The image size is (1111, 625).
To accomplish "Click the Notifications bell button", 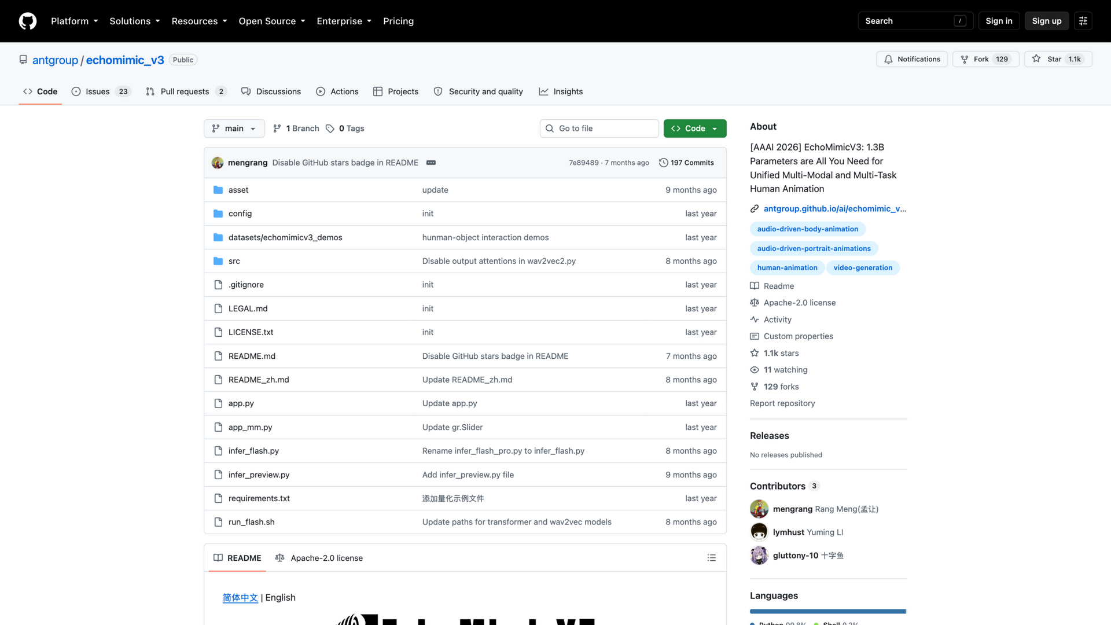I will [912, 59].
